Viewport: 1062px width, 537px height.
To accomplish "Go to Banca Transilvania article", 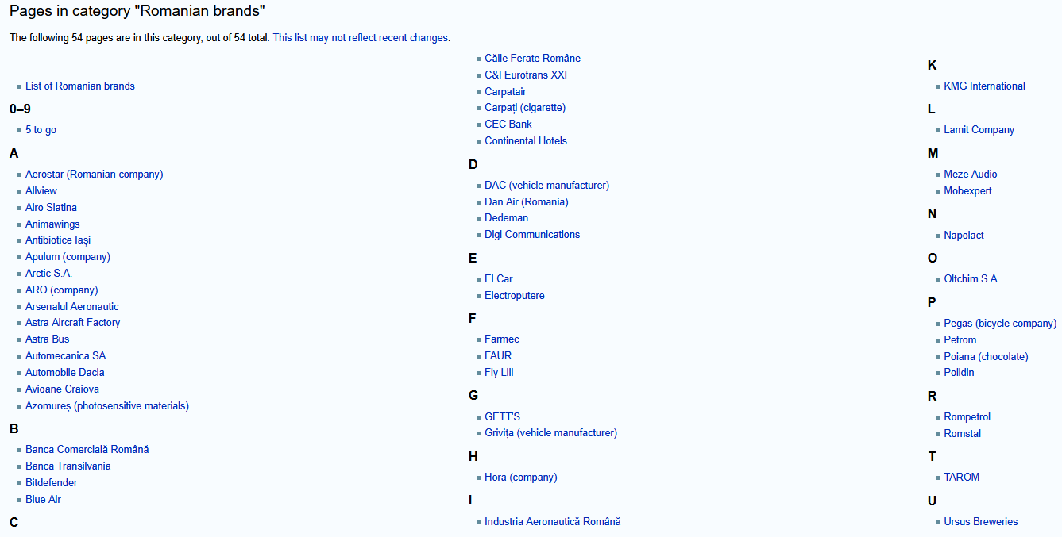I will tap(68, 466).
